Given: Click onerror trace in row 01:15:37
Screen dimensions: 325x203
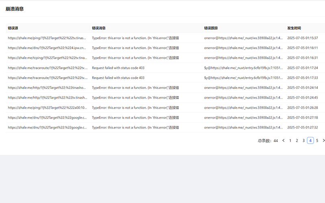Looking at the screenshot, I should (x=243, y=38).
